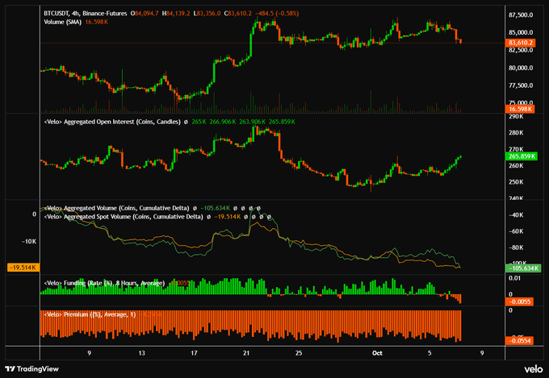The image size is (549, 378).
Task: Open the Aggregated Spot Volume Cumulative Delta label
Action: (x=124, y=217)
